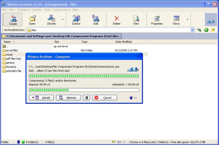Screen dimensions: 219x145
Task: Click the blue cylinder icon in dialog
Action: pyautogui.click(x=131, y=98)
